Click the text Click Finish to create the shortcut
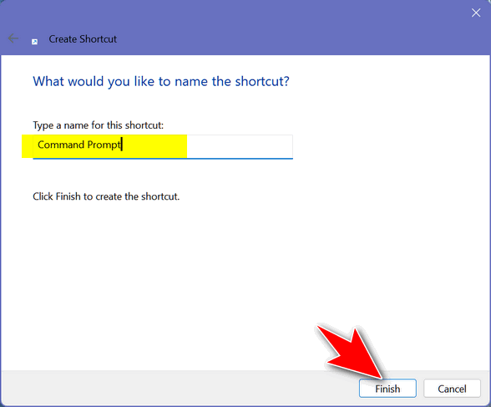The height and width of the screenshot is (407, 491). tap(106, 196)
